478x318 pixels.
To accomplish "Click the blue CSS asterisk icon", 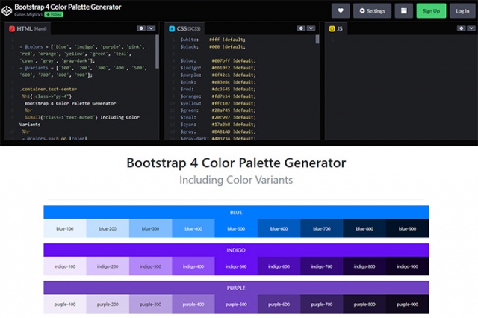I will [172, 28].
